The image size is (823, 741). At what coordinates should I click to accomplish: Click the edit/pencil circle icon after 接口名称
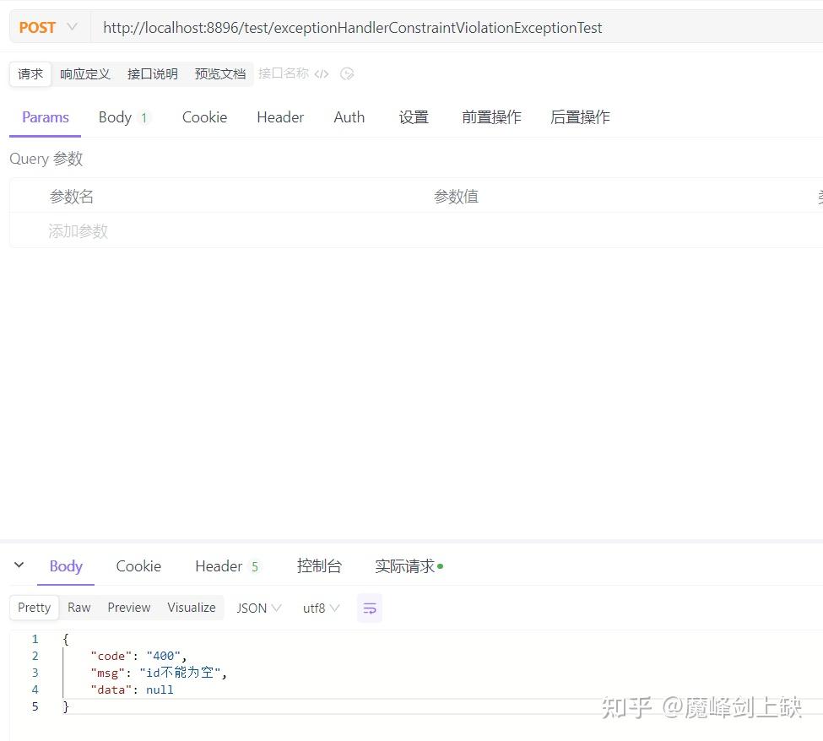(347, 73)
